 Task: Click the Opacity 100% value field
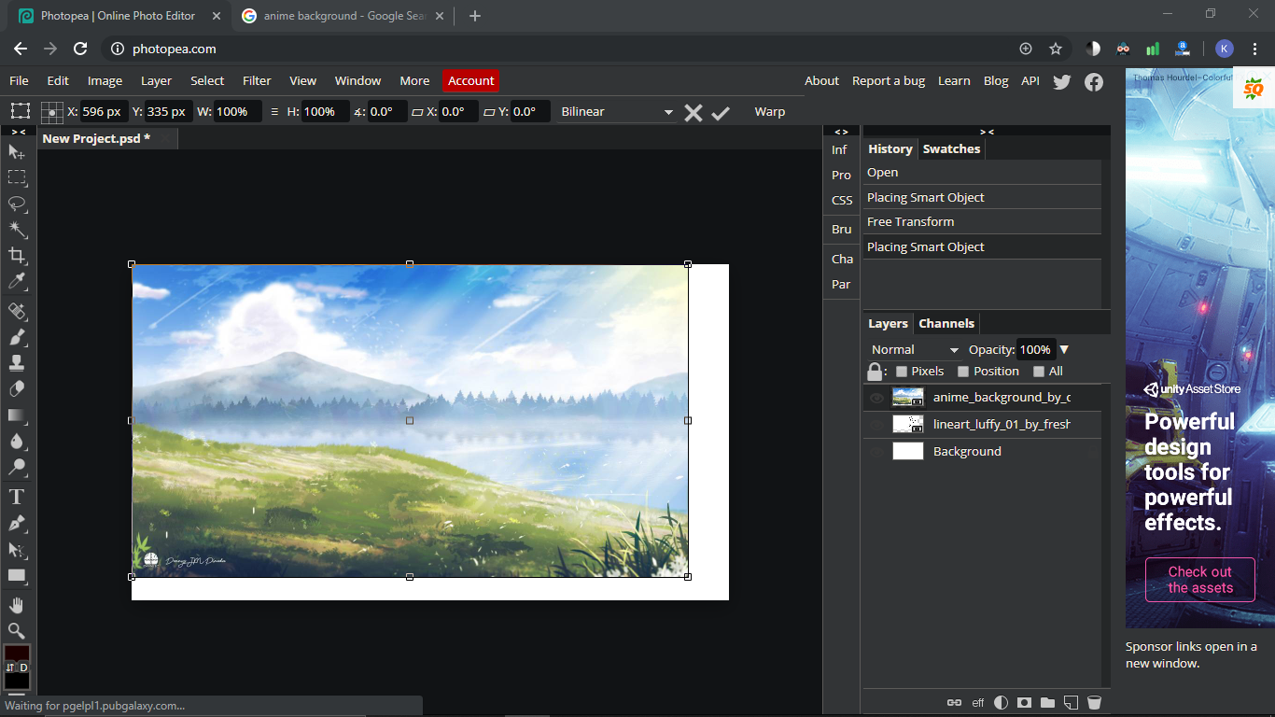click(1036, 350)
